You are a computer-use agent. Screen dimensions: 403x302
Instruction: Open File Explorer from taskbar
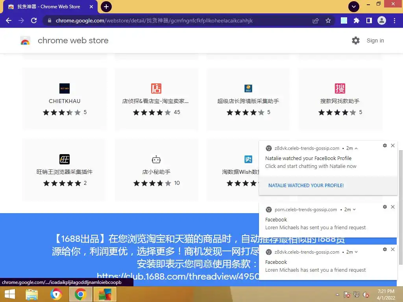coord(32,294)
